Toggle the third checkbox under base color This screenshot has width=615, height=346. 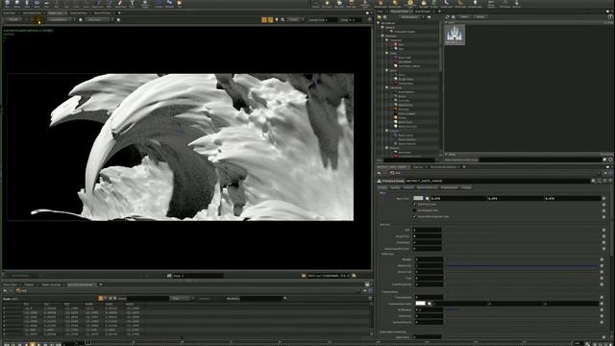pyautogui.click(x=415, y=216)
